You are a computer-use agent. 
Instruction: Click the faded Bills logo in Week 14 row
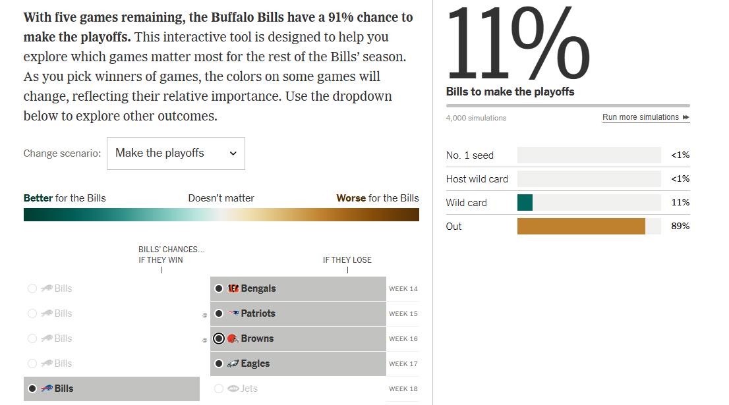click(x=46, y=288)
